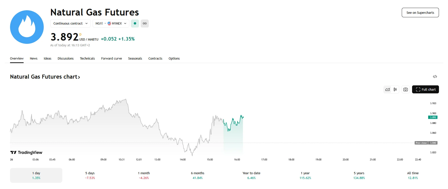Viewport: 448px width, 189px height.
Task: Select the All time range
Action: pos(413,175)
